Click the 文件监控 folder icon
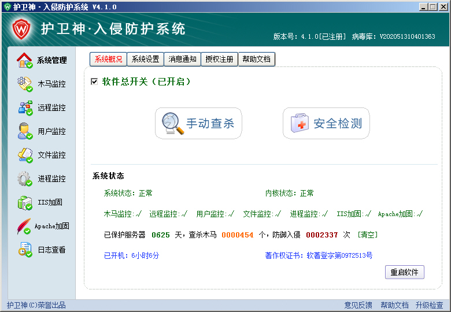451x312 pixels. click(24, 155)
